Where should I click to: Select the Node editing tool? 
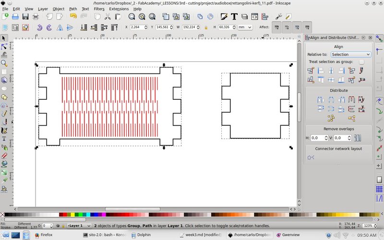pyautogui.click(x=4, y=47)
